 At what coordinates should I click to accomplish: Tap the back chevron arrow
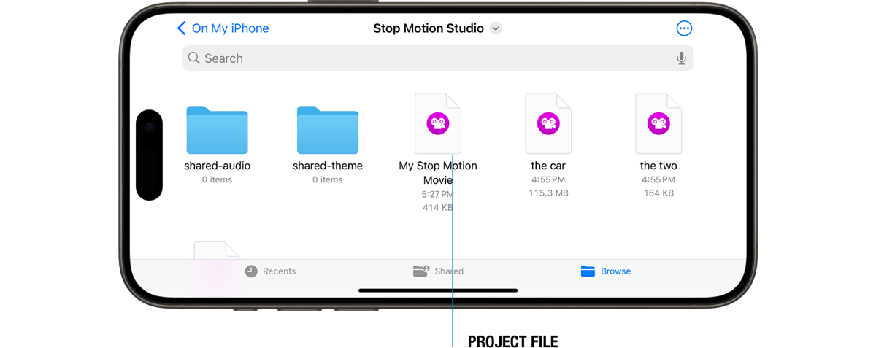182,28
